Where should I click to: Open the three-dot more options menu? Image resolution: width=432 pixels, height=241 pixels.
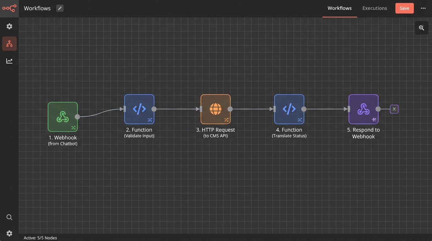point(423,8)
